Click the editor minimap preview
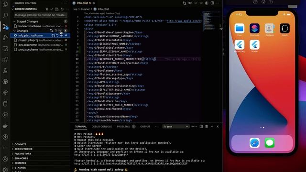306x172 pixels. (x=211, y=21)
